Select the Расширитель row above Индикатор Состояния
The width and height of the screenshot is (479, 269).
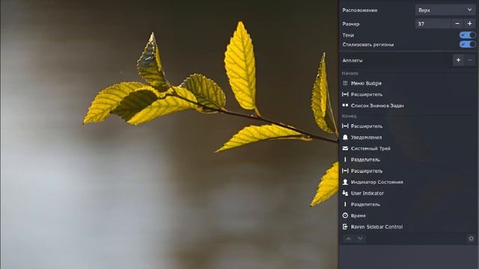[x=407, y=171]
